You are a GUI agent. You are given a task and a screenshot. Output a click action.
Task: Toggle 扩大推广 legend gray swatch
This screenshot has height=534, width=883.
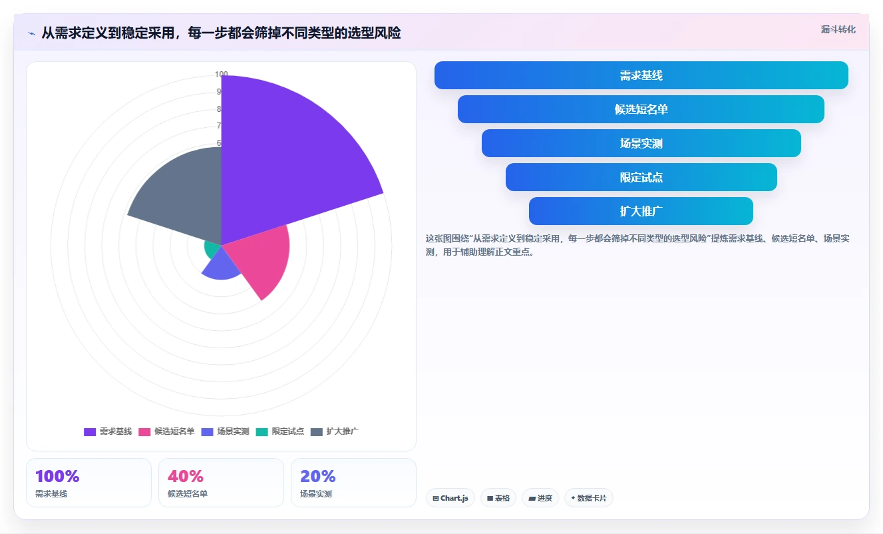pyautogui.click(x=316, y=431)
